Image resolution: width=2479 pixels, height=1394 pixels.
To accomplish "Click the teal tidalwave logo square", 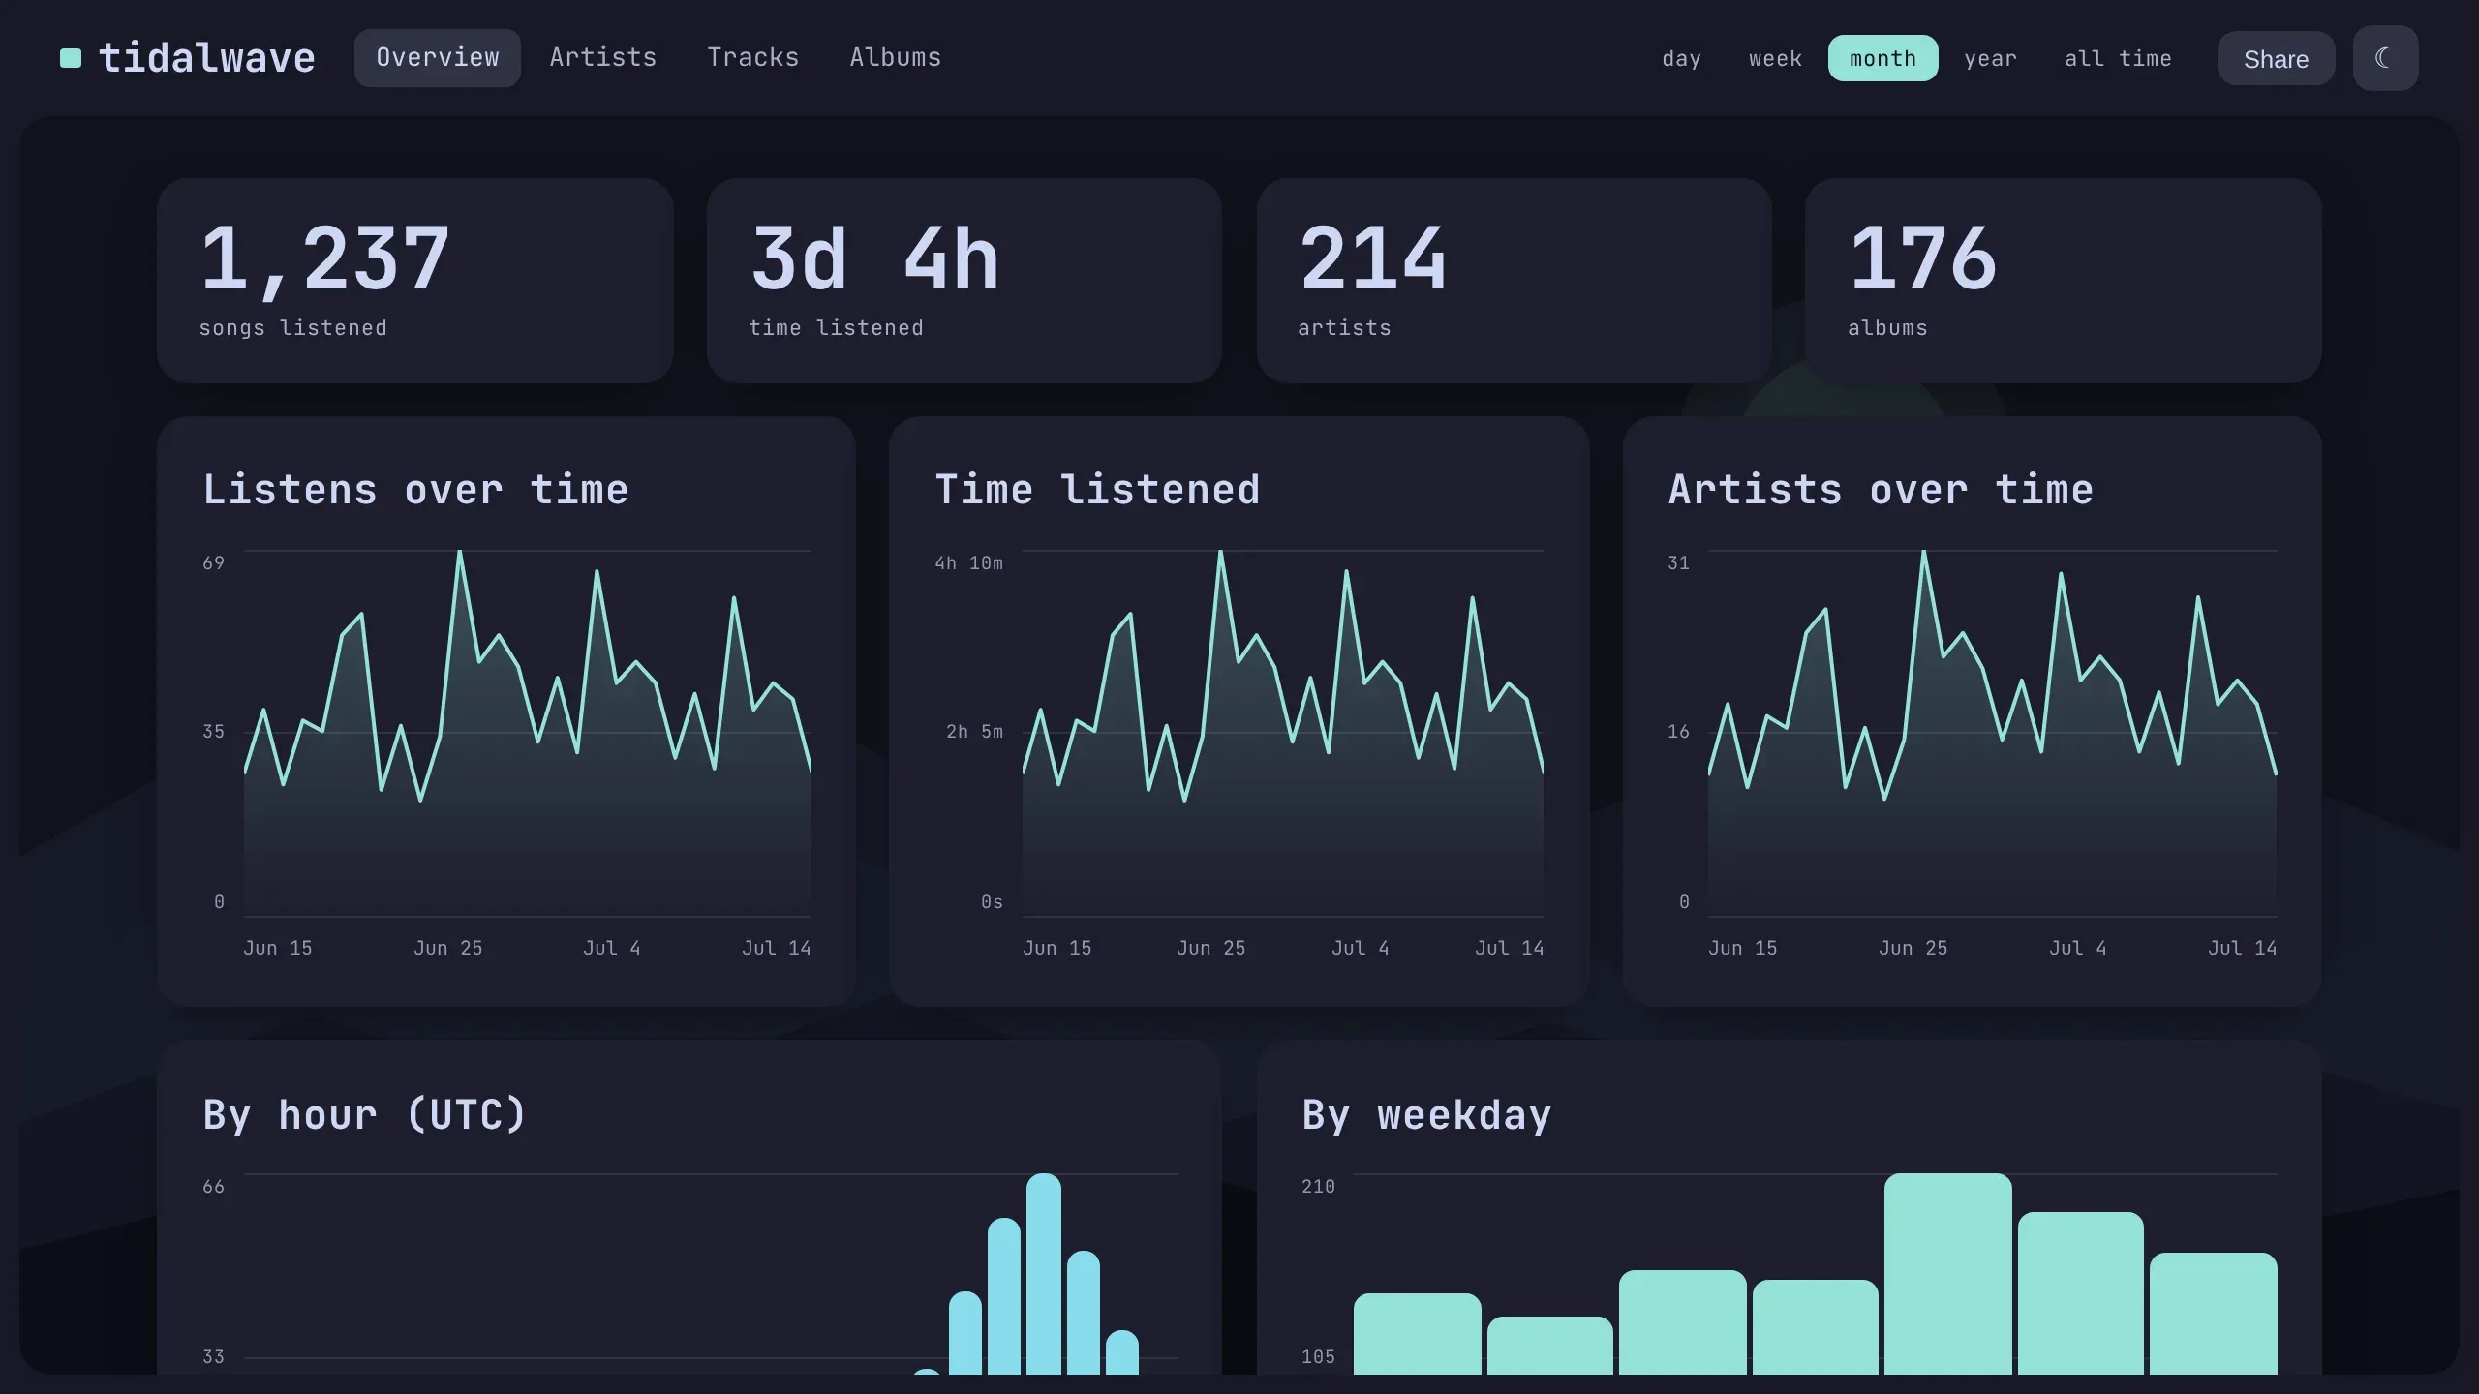I will 71,58.
